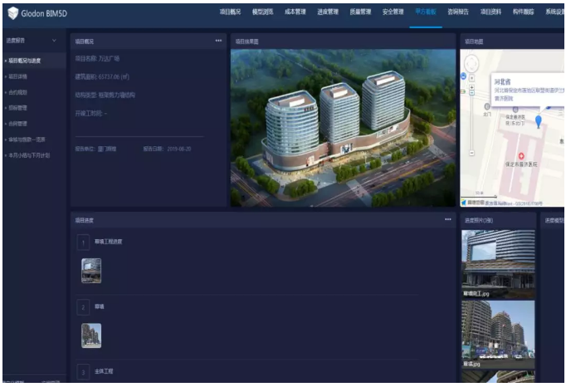The width and height of the screenshot is (571, 387).
Task: Select 本月小结与下月计划 in sidebar
Action: 29,155
